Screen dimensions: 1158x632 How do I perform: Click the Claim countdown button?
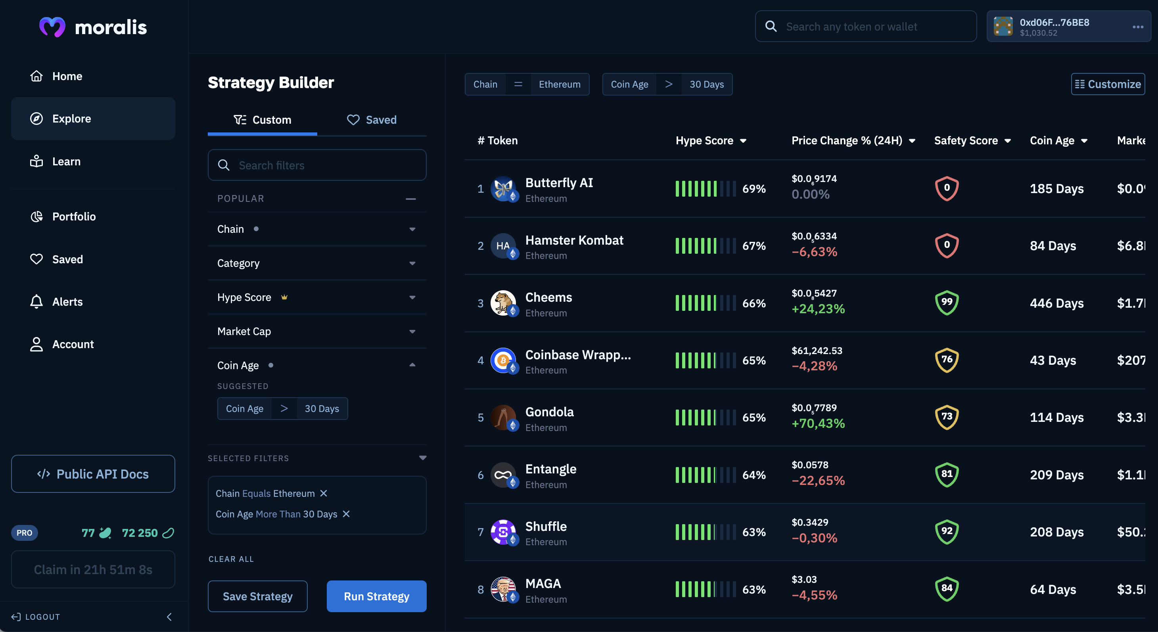(93, 569)
